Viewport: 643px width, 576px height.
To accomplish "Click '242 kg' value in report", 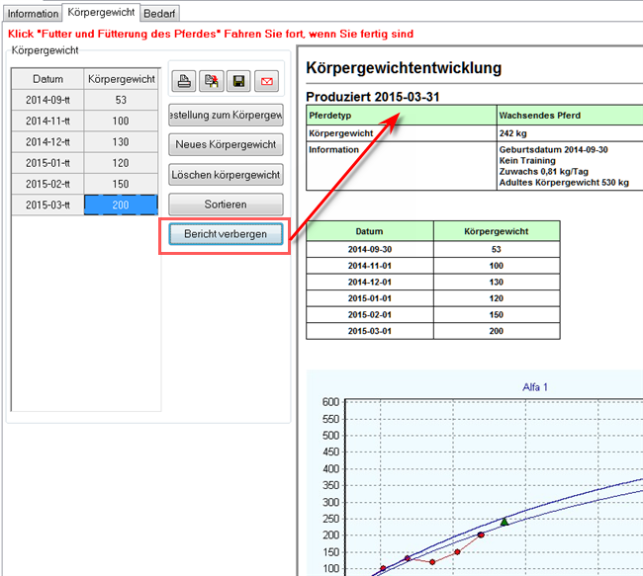I will click(x=513, y=133).
